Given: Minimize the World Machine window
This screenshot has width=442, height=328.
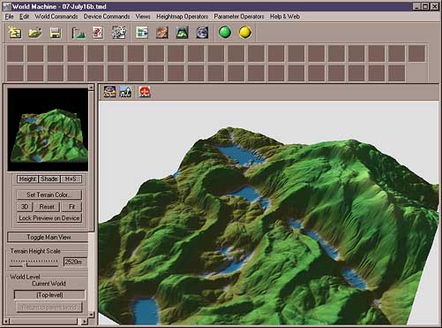Looking at the screenshot, I should tap(416, 6).
